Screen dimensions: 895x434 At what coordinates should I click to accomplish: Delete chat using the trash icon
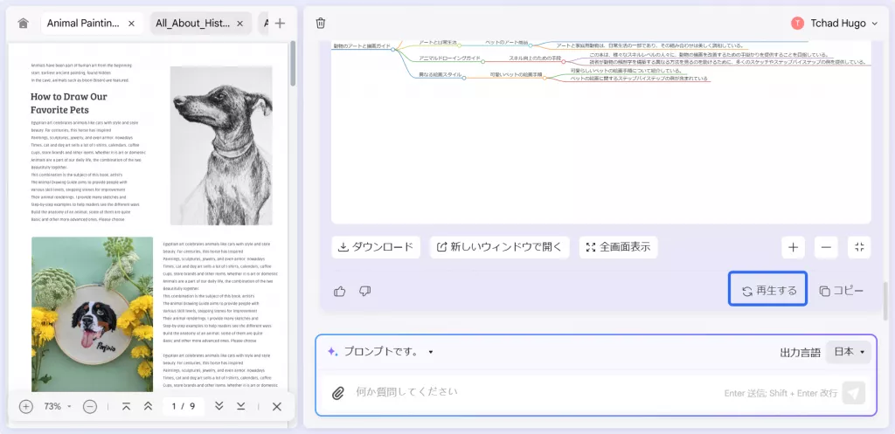[321, 24]
